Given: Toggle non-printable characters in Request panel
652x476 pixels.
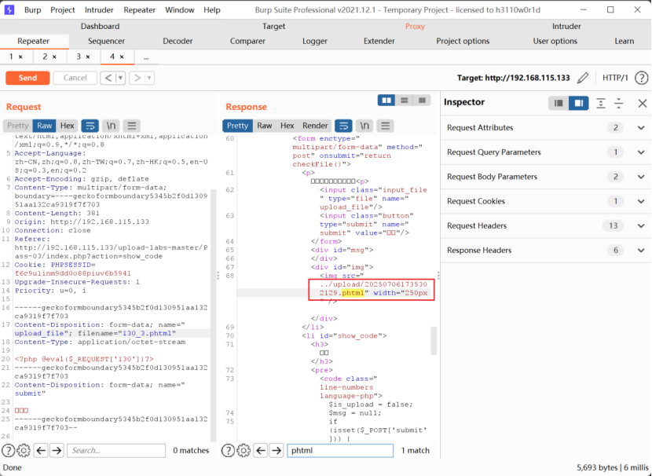Looking at the screenshot, I should (x=111, y=126).
